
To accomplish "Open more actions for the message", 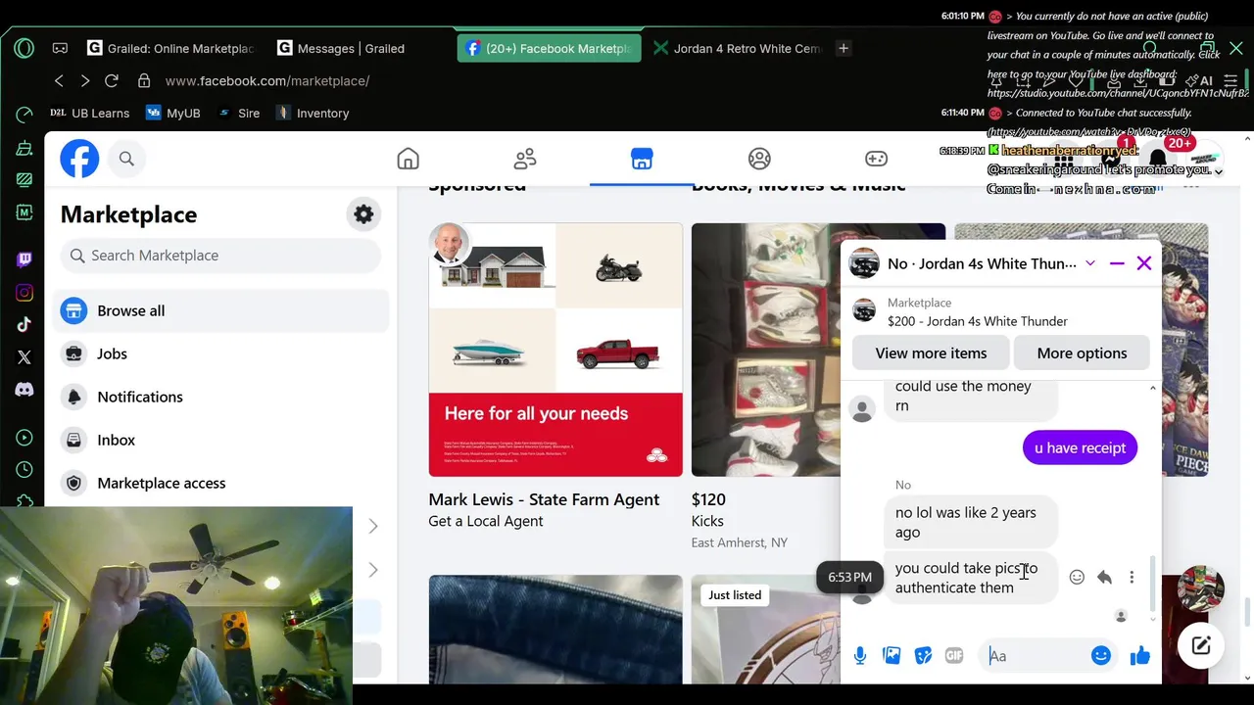I will click(1132, 578).
